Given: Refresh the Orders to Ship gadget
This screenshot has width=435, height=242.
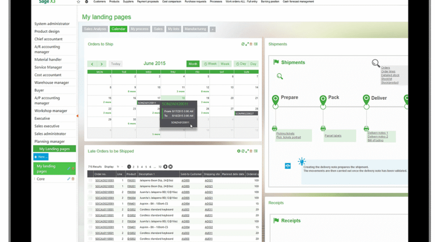Looking at the screenshot, I should click(x=243, y=44).
